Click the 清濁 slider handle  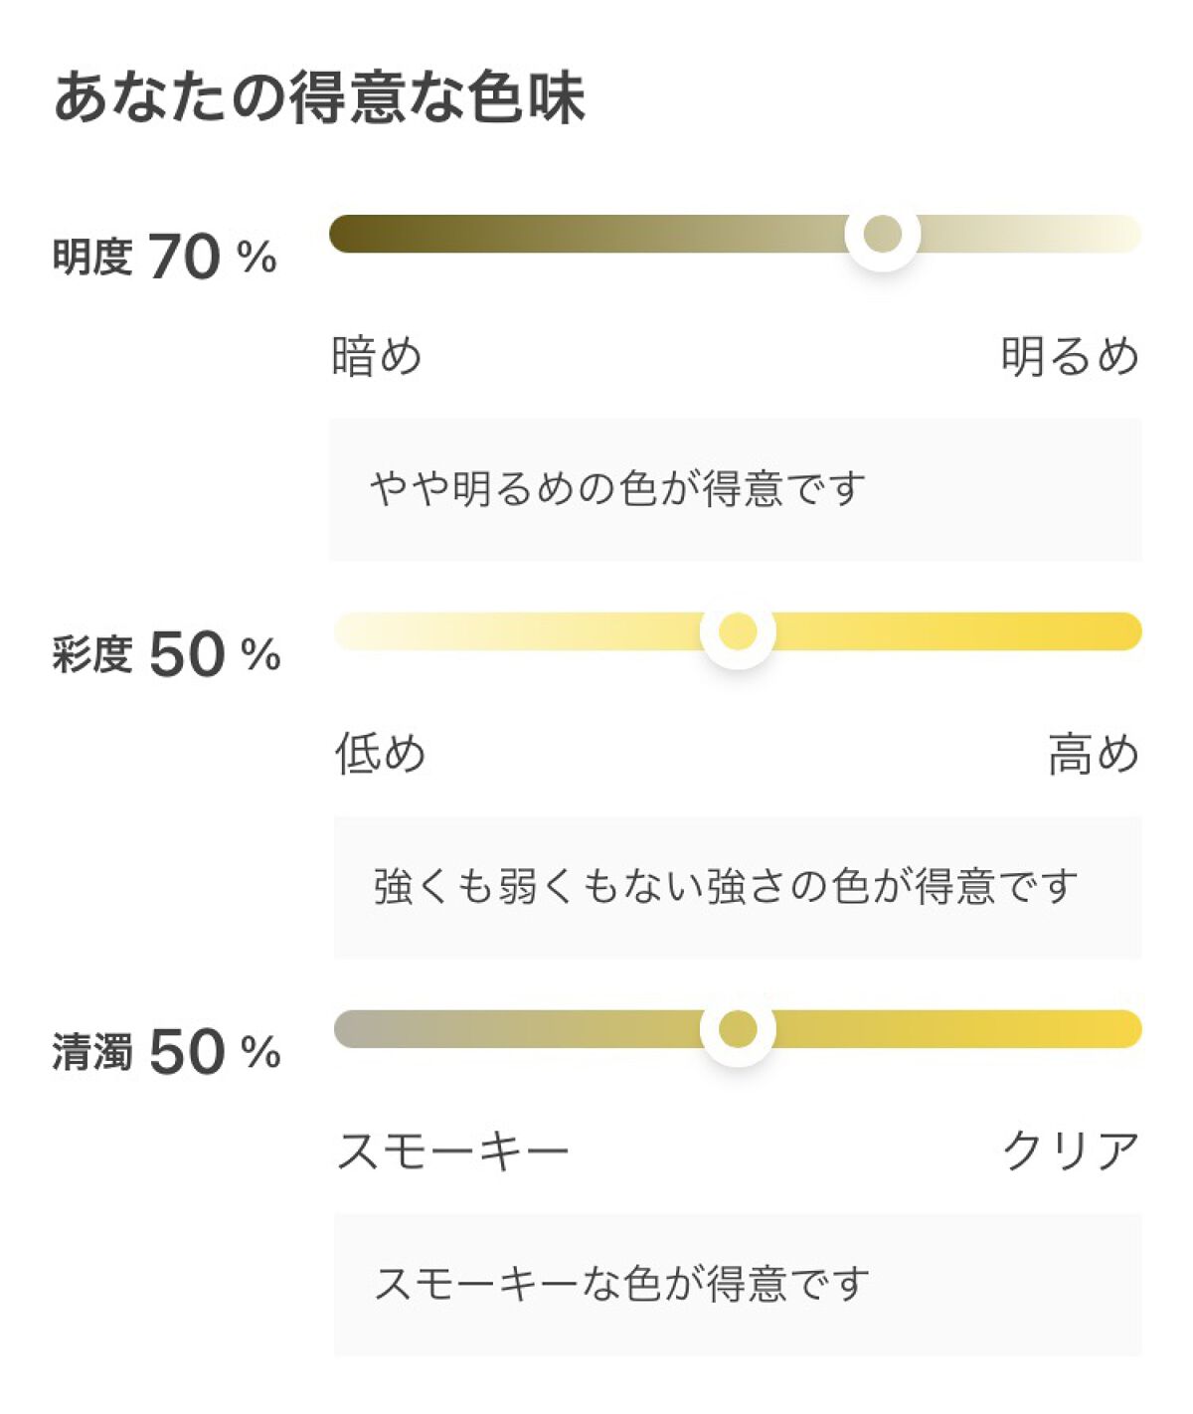(x=738, y=1028)
